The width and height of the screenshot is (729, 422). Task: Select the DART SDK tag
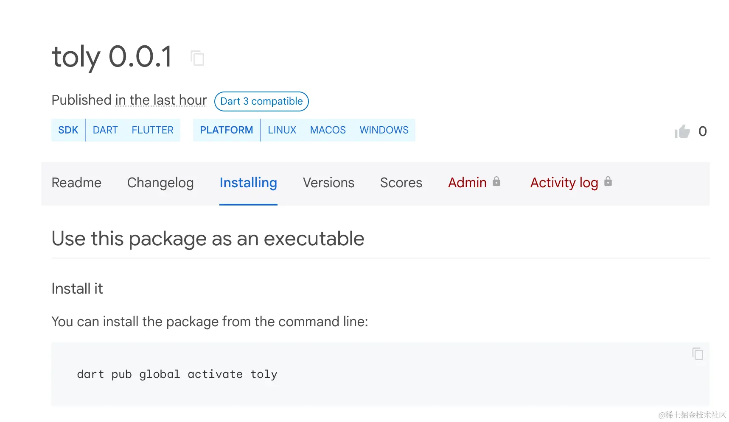[105, 130]
